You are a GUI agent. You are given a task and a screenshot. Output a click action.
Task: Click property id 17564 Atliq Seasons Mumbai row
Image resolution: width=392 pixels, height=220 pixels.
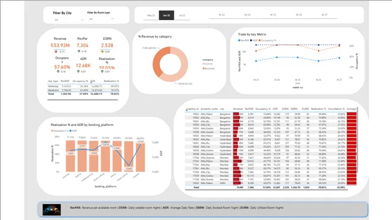click(x=271, y=158)
